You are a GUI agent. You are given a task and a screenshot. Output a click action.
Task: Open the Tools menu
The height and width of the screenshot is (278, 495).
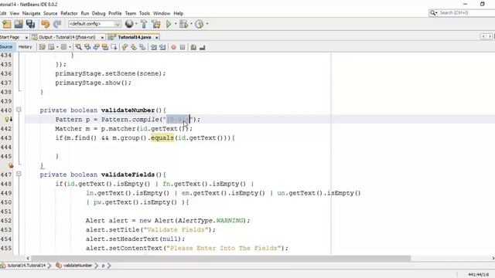(x=145, y=13)
